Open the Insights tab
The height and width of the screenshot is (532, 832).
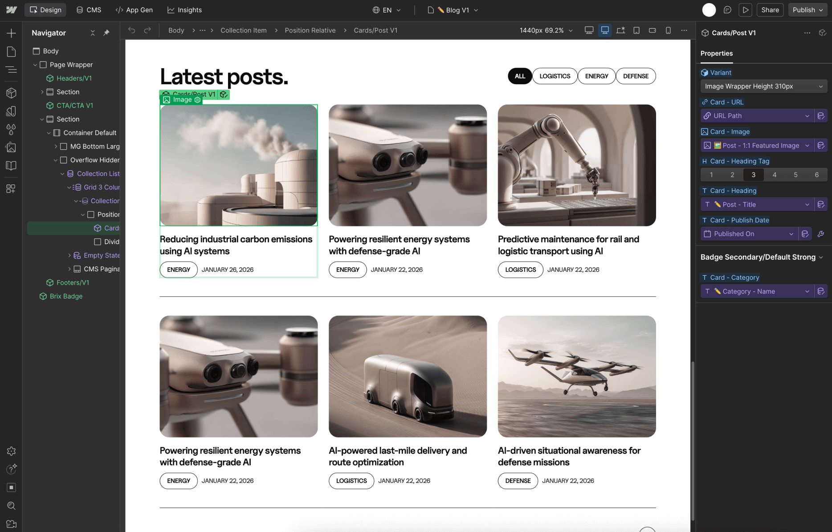(x=184, y=9)
